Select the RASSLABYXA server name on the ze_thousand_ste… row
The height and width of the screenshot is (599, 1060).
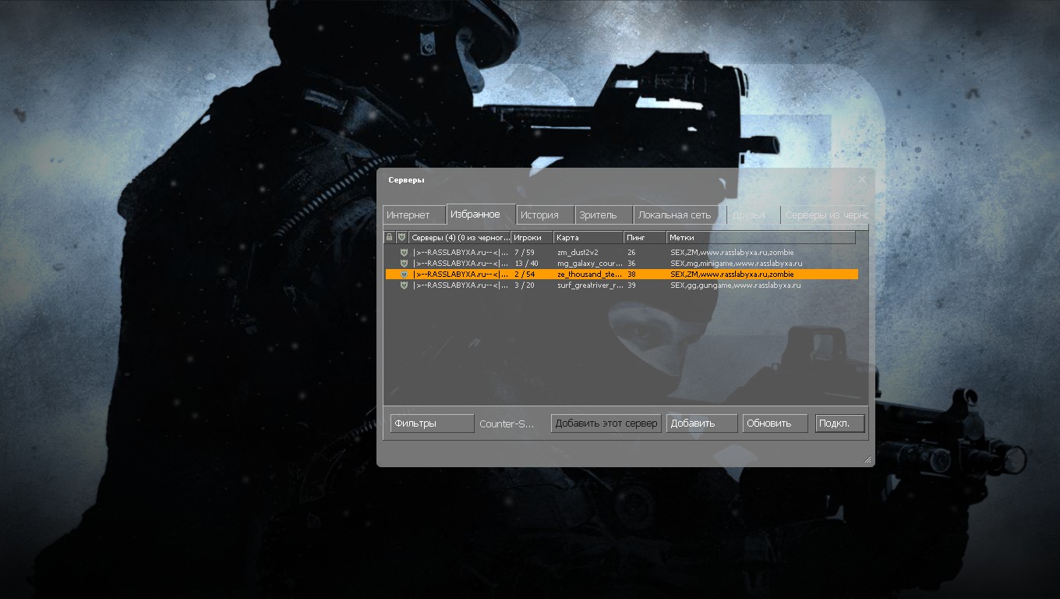pyautogui.click(x=461, y=275)
